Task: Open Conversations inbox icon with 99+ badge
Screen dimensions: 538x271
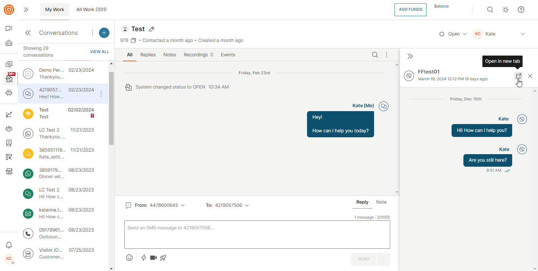Action: [x=9, y=79]
